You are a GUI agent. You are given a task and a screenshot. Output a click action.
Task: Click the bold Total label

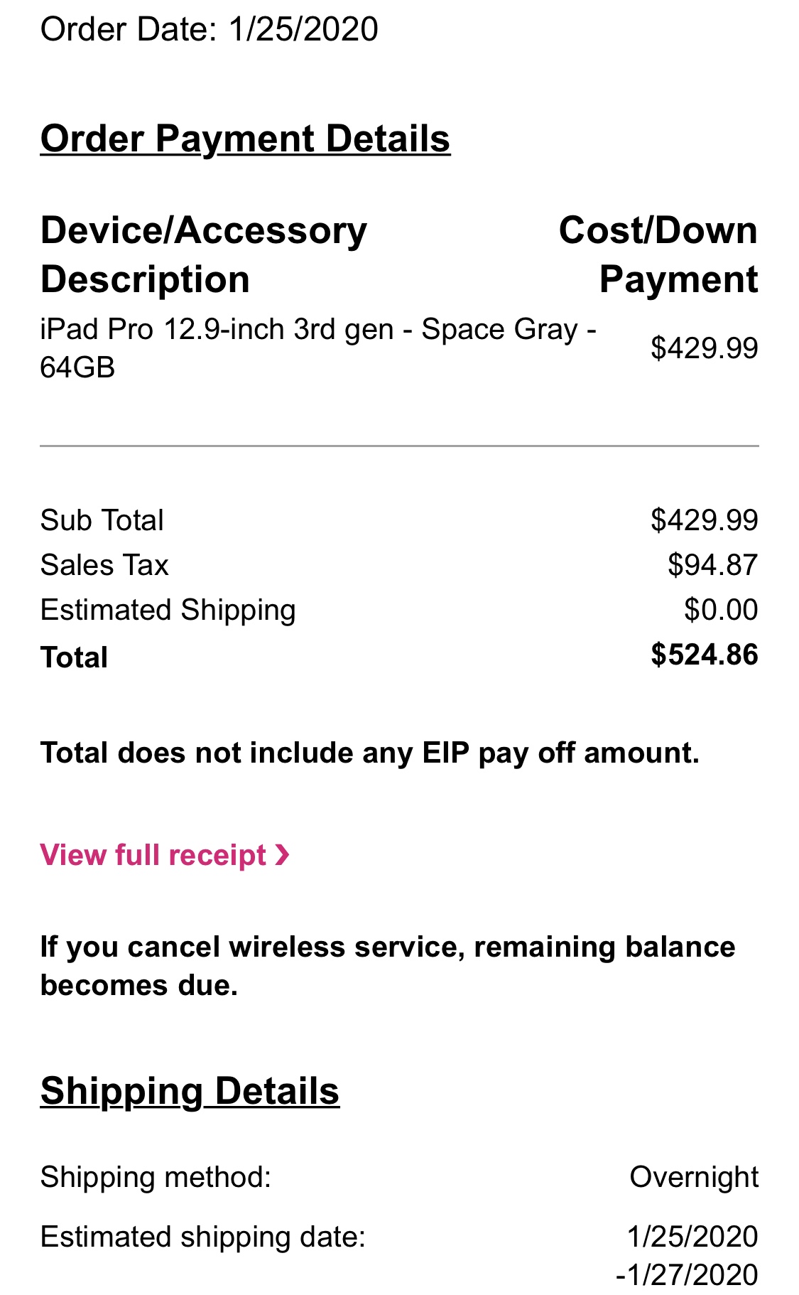coord(74,657)
